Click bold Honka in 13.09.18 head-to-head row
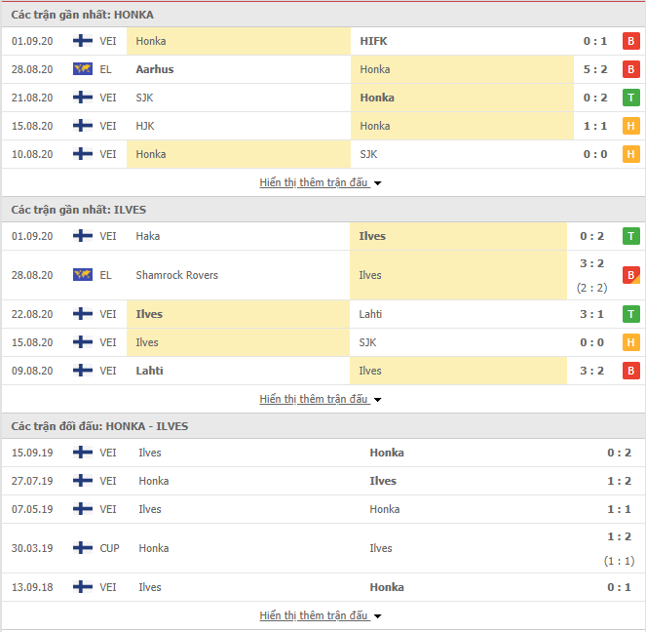 point(387,587)
